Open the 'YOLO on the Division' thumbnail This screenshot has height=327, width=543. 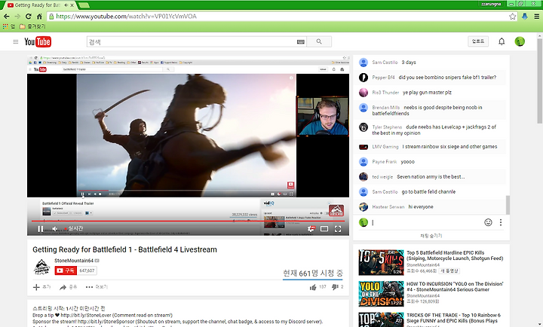tap(382, 293)
